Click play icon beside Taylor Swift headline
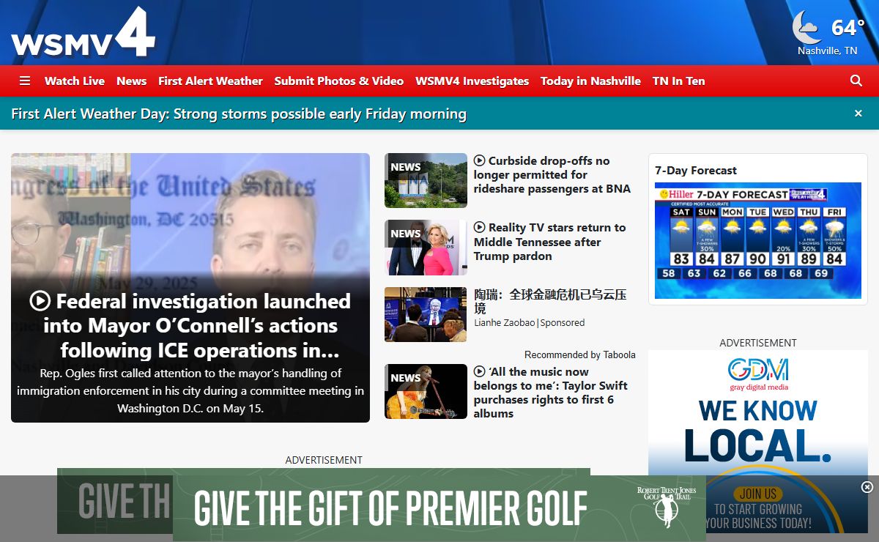The image size is (879, 542). [x=480, y=371]
